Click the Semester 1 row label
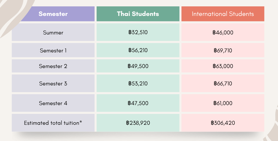Screen dimensions: 278x141 click(x=53, y=50)
